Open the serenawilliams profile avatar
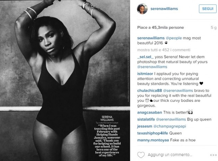 (x=142, y=9)
